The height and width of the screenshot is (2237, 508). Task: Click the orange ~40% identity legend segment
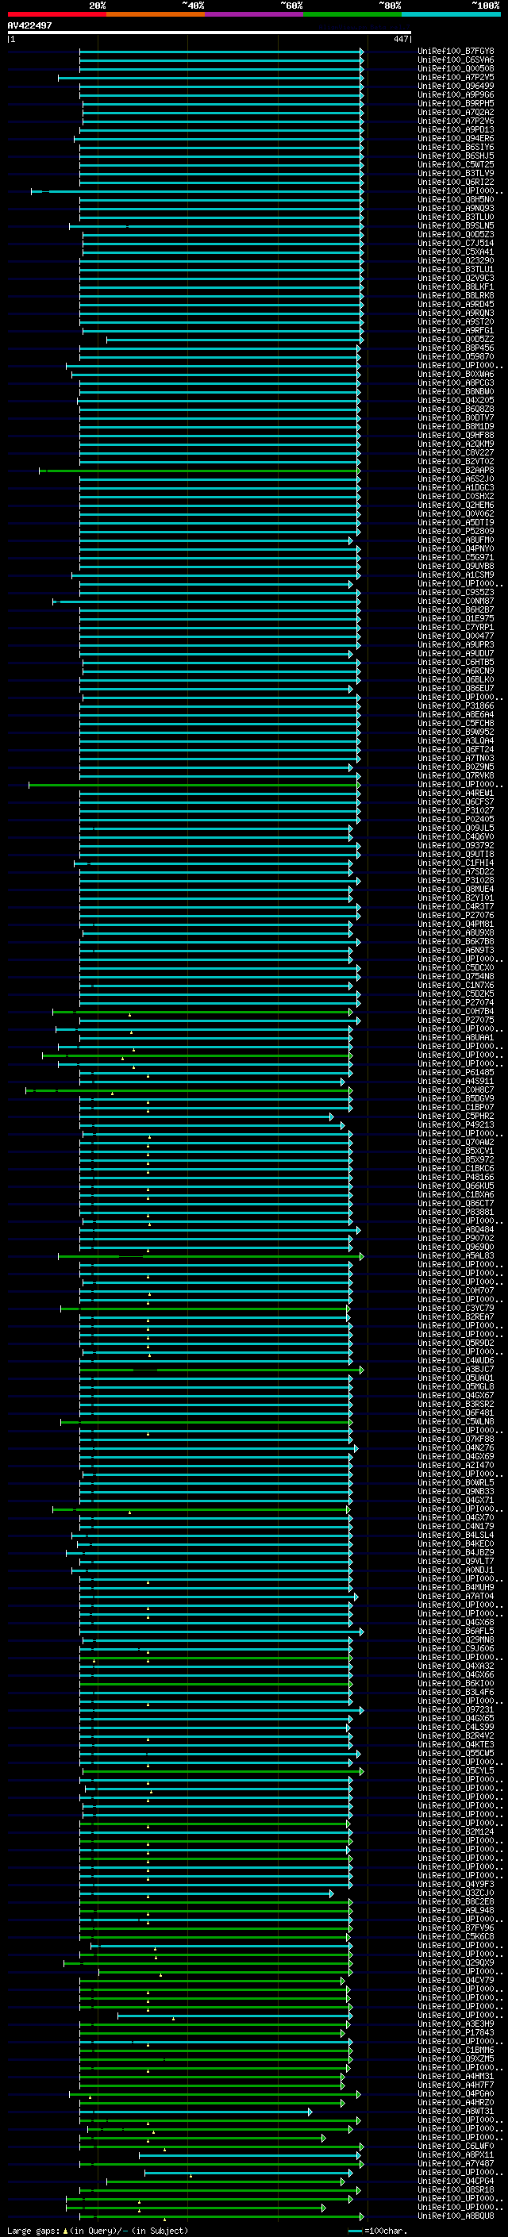click(156, 14)
